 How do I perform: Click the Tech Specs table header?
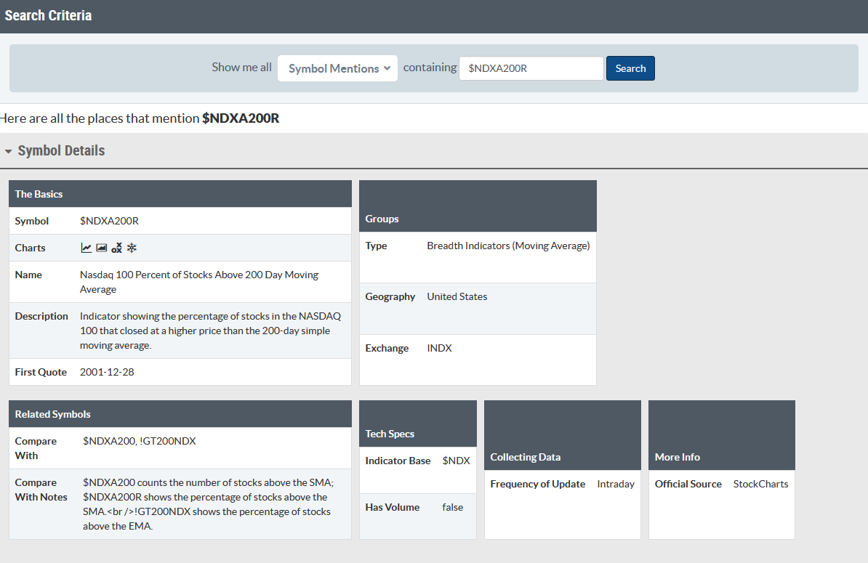click(x=418, y=424)
